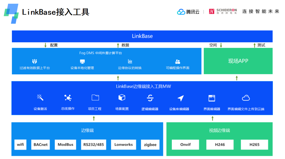The height and width of the screenshot is (159, 285).
Task: Click the 设备本地化管理 monitor icon
Action: tap(82, 61)
